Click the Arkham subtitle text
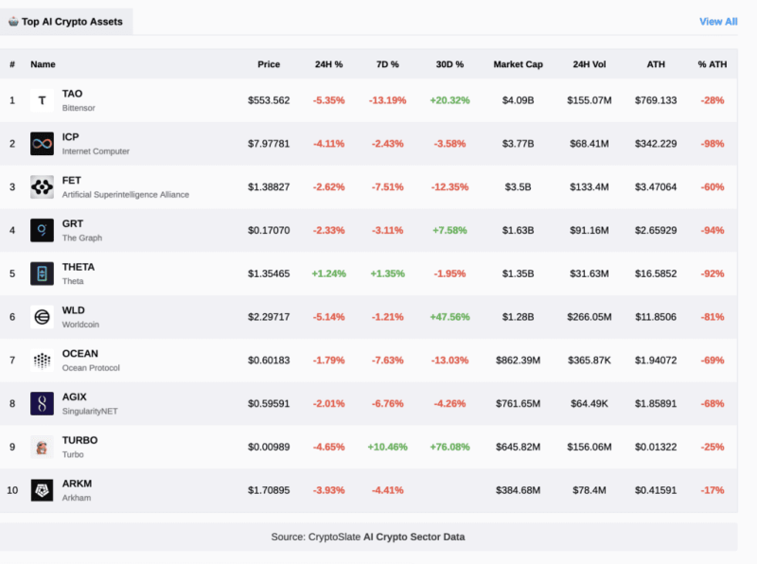The height and width of the screenshot is (564, 757). 77,498
